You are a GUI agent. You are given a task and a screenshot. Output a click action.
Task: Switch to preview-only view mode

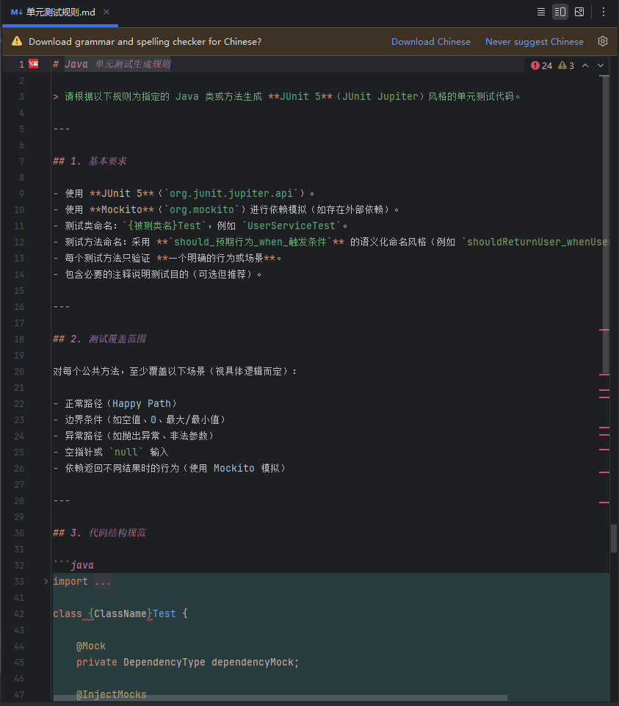click(x=579, y=12)
